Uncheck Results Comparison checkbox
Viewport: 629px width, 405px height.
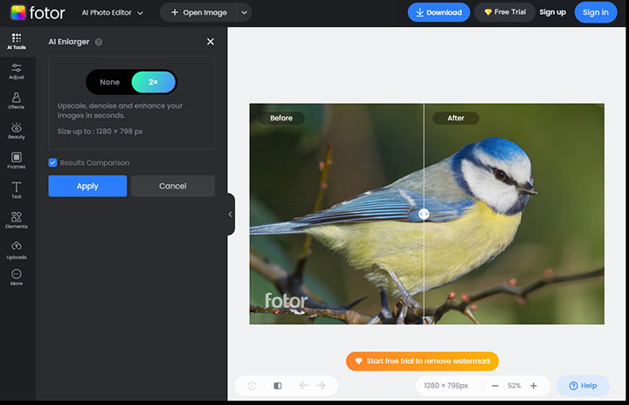click(x=52, y=162)
